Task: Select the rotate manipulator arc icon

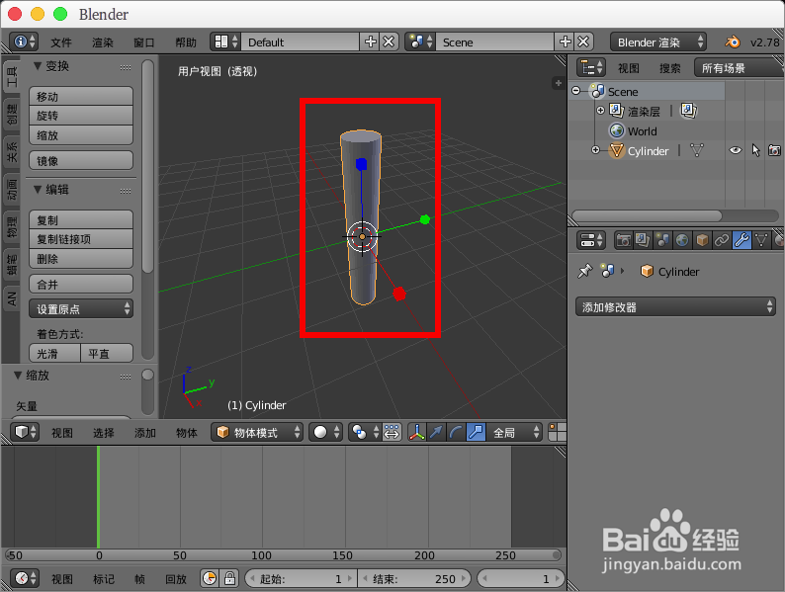Action: 456,432
